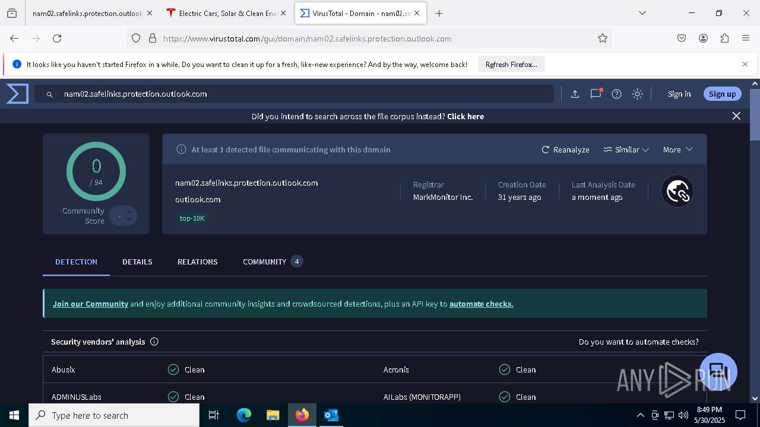760x427 pixels.
Task: Click the Acronis vendor name
Action: [396, 369]
